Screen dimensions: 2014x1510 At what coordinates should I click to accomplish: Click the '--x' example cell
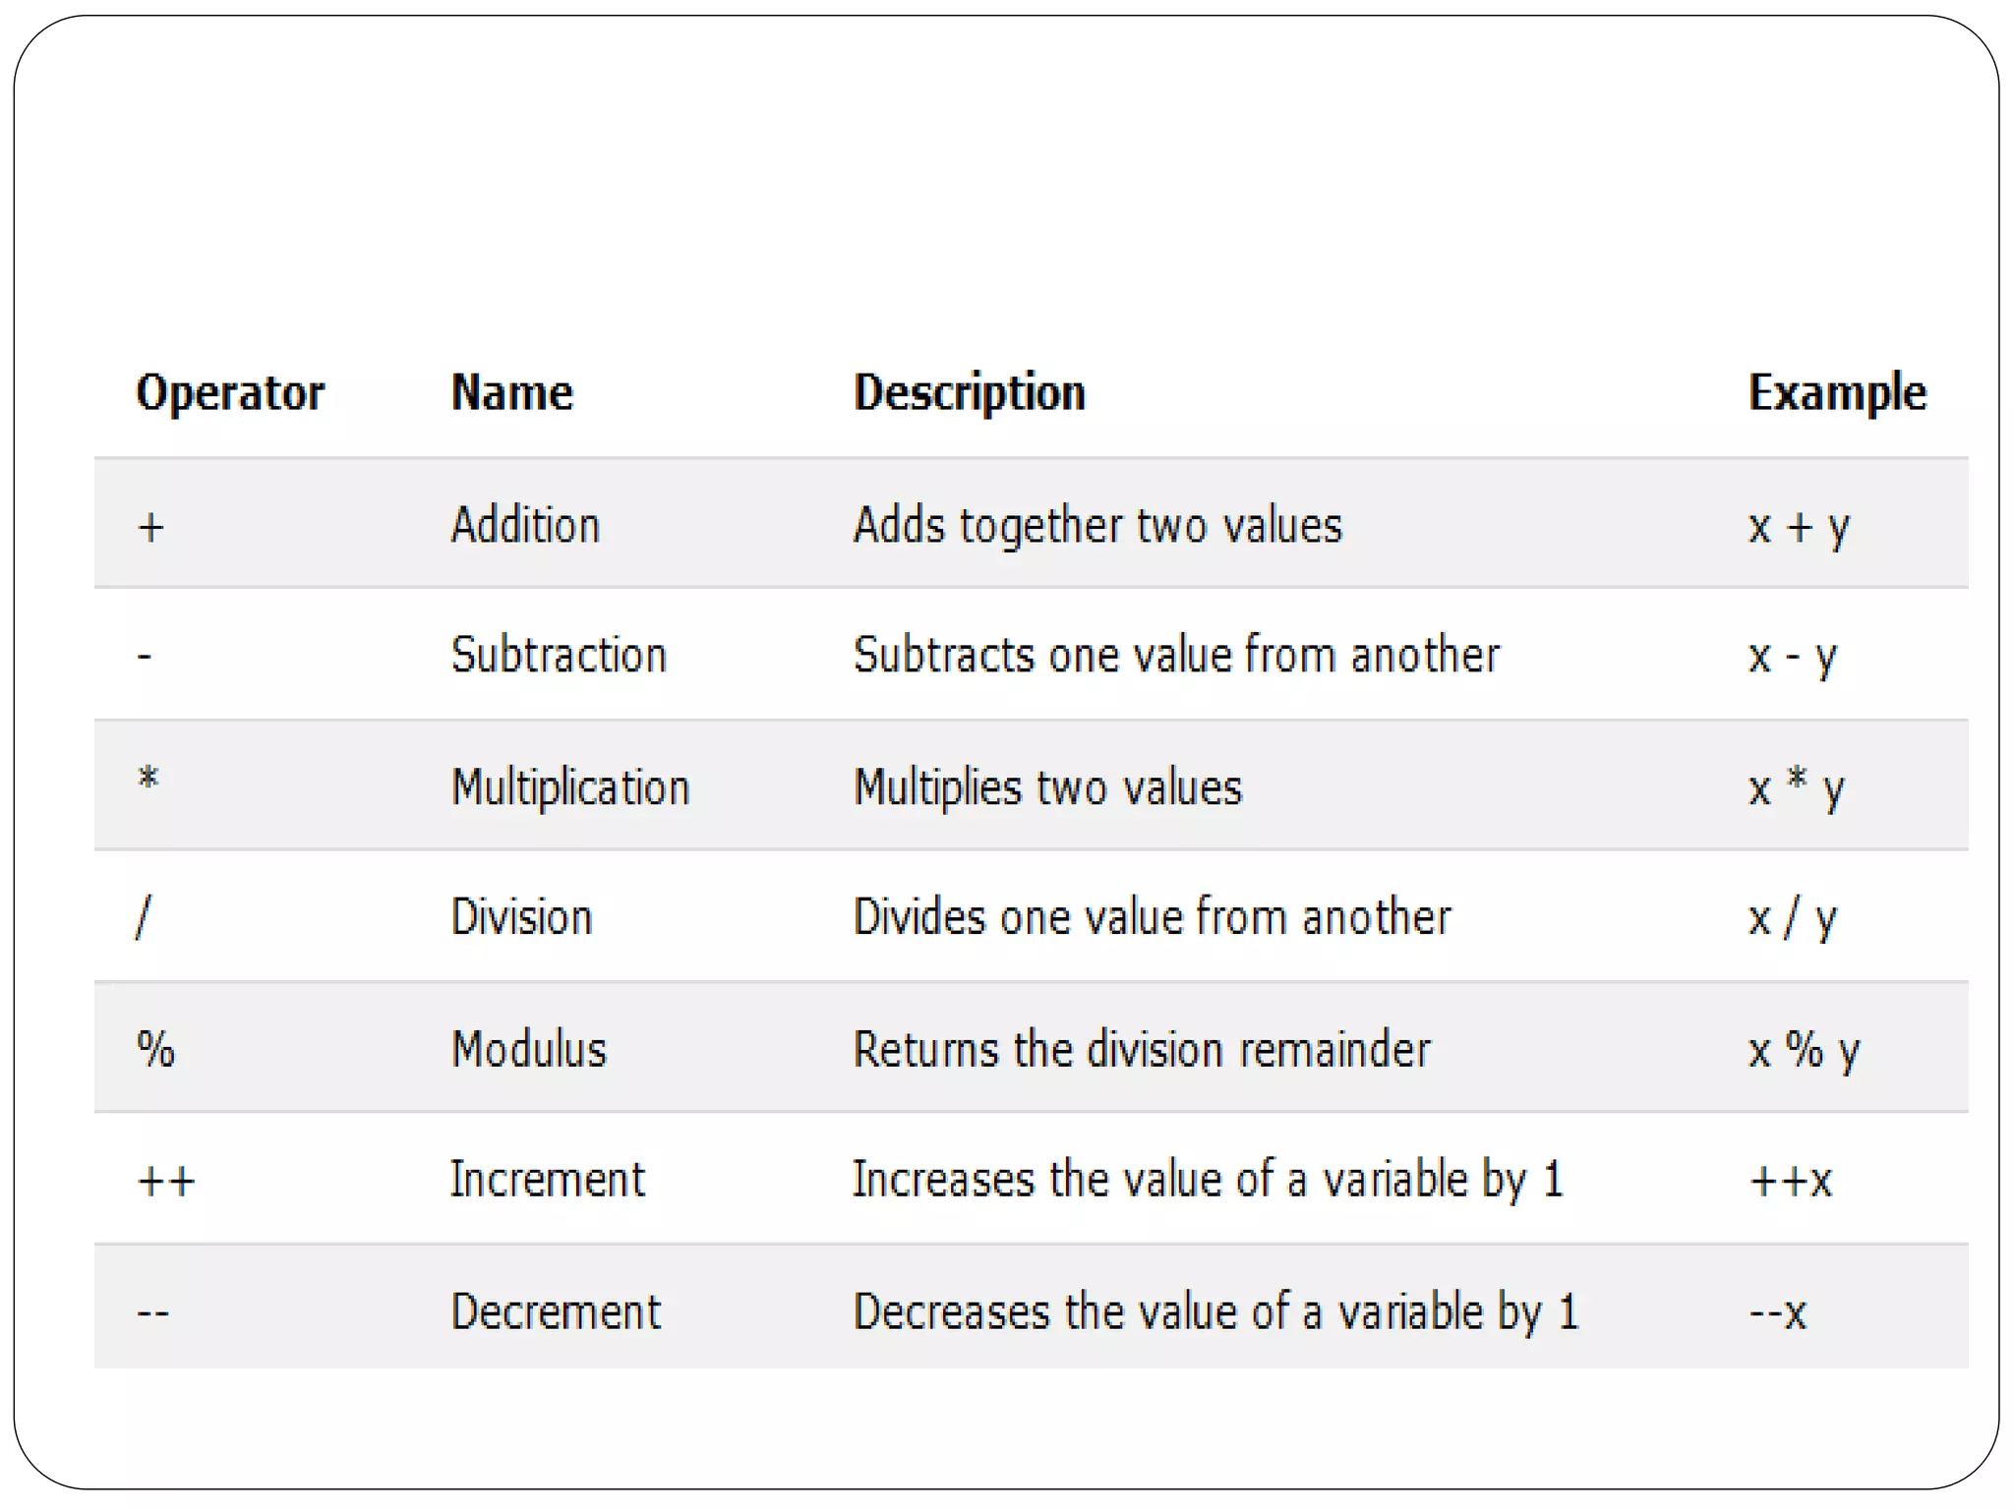tap(1777, 1312)
